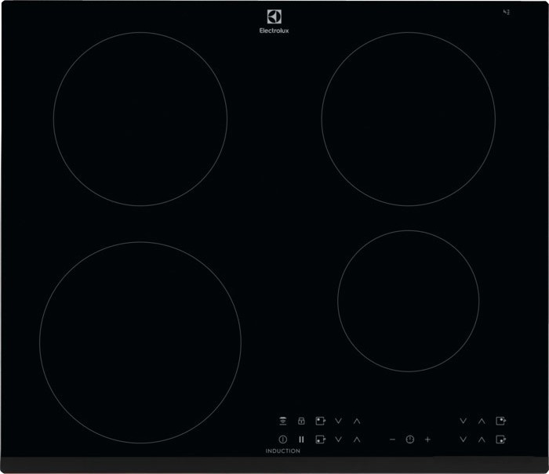Lower heat with rear-right down chevron
The width and height of the screenshot is (549, 474).
pos(464,421)
